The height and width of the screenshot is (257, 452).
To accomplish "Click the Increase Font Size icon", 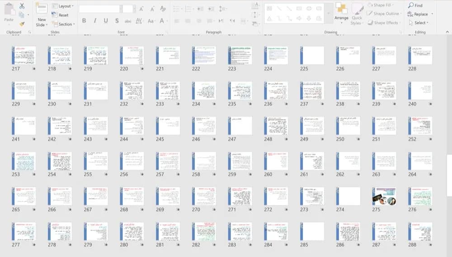I will click(141, 9).
